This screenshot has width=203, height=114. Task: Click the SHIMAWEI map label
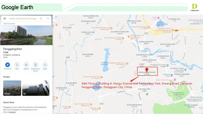tap(71, 83)
